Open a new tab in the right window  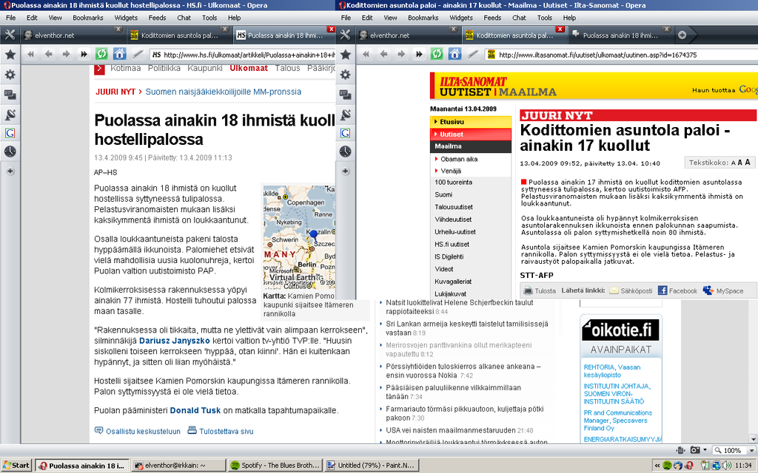682,35
